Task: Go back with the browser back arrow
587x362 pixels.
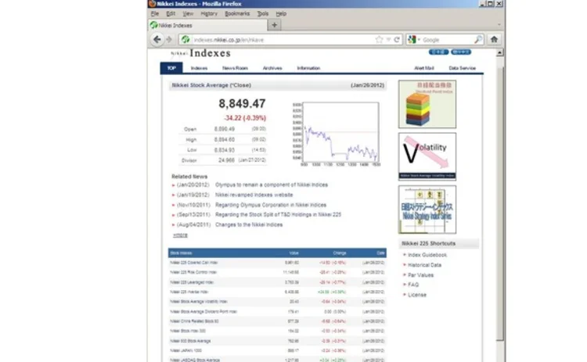Action: (x=157, y=39)
